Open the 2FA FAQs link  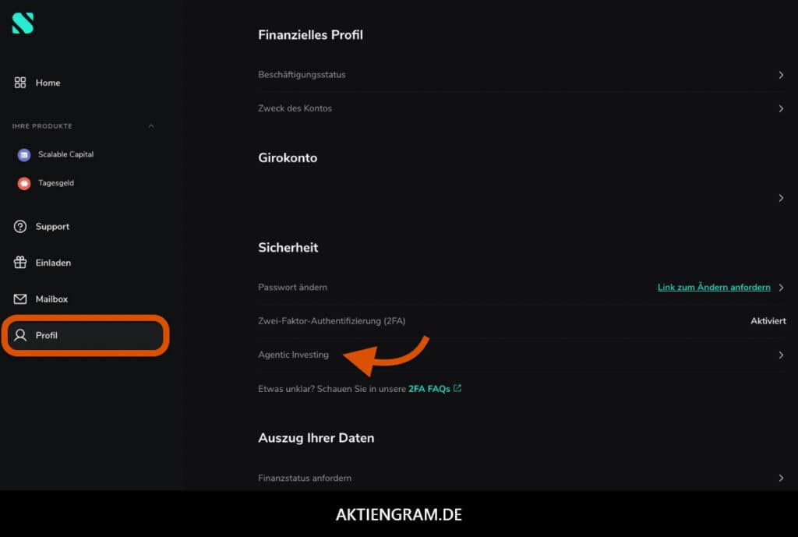429,389
